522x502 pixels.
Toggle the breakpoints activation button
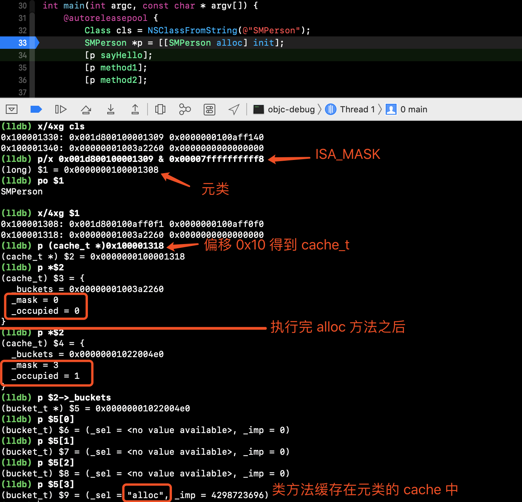coord(36,110)
